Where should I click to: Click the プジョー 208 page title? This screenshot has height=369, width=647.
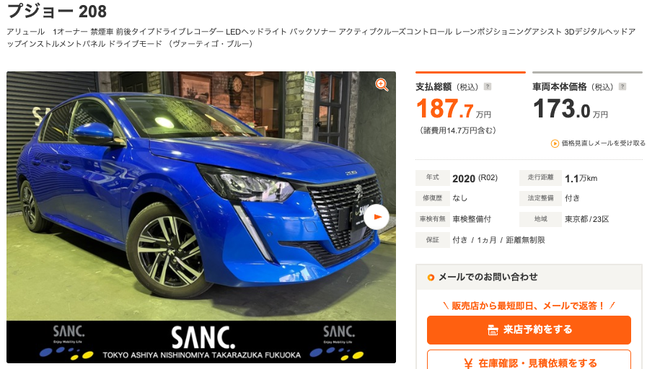[57, 11]
